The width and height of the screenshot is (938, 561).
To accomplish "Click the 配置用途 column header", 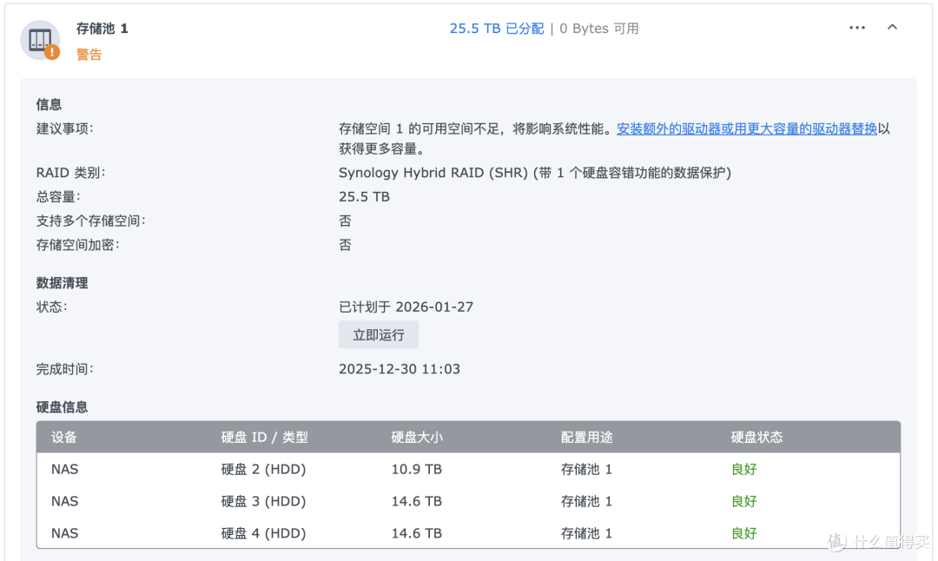I will 587,437.
